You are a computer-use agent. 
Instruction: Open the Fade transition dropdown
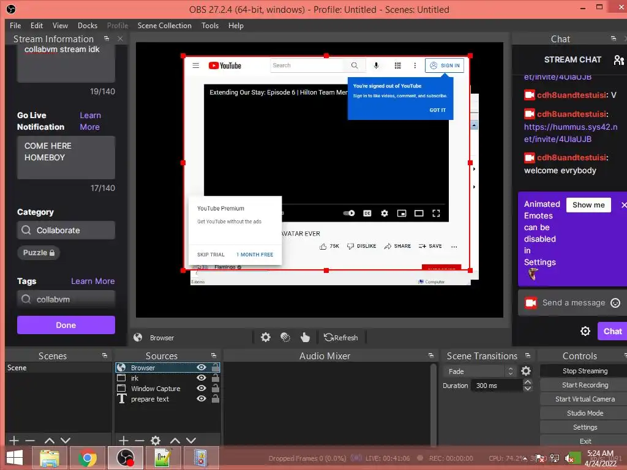pyautogui.click(x=479, y=371)
